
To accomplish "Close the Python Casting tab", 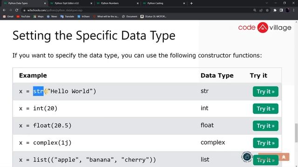I will [184, 3].
